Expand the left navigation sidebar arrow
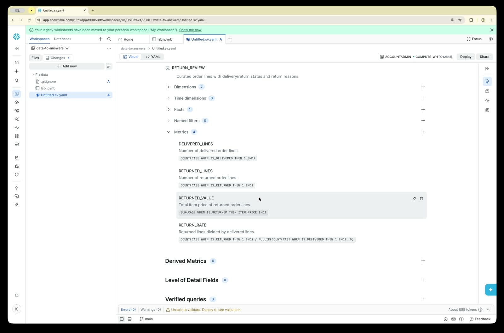Screen dimensions: 504x333 tap(17, 49)
